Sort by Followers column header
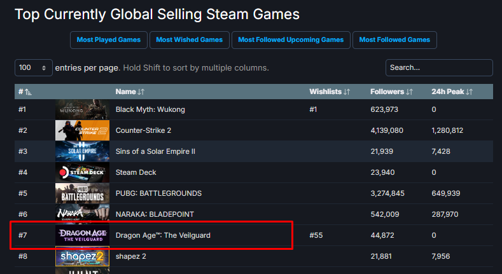 point(391,92)
